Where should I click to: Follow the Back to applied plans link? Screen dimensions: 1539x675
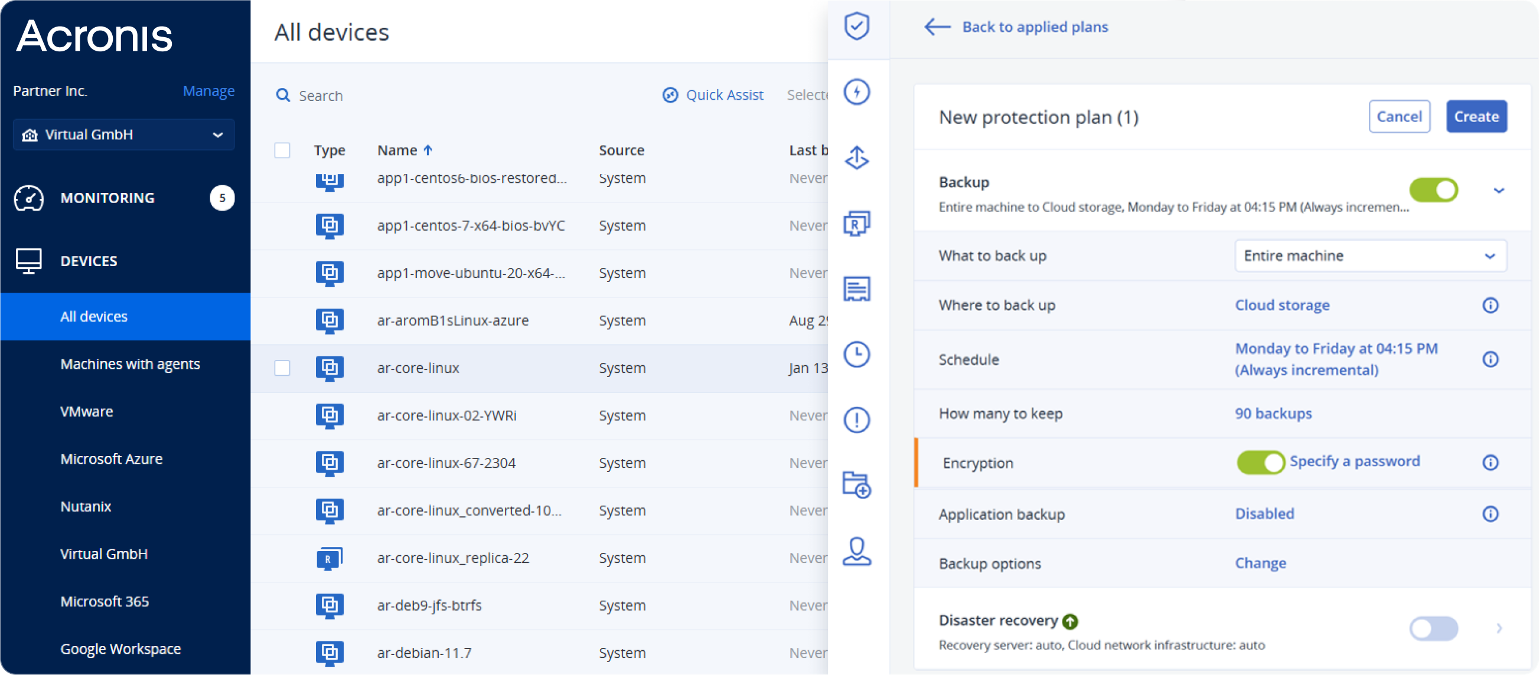1035,27
